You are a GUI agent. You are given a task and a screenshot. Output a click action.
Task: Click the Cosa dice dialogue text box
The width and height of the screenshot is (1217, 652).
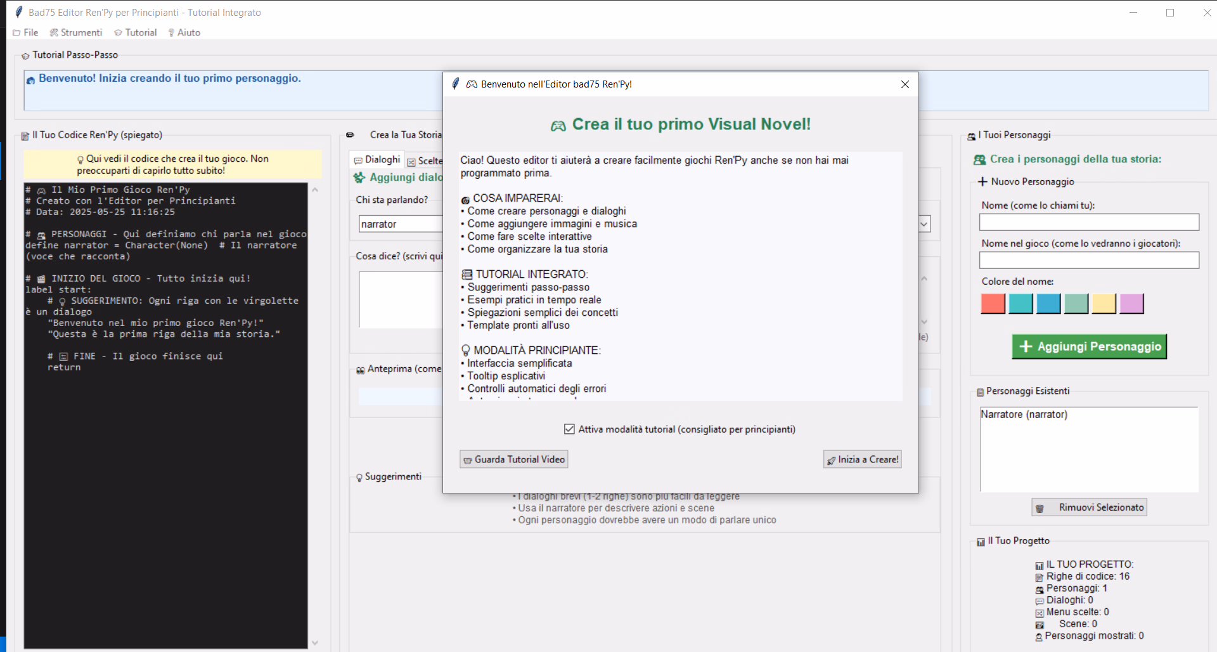pyautogui.click(x=401, y=299)
